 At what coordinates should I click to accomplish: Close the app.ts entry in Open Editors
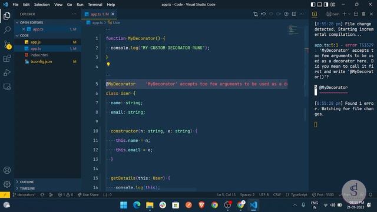24,29
